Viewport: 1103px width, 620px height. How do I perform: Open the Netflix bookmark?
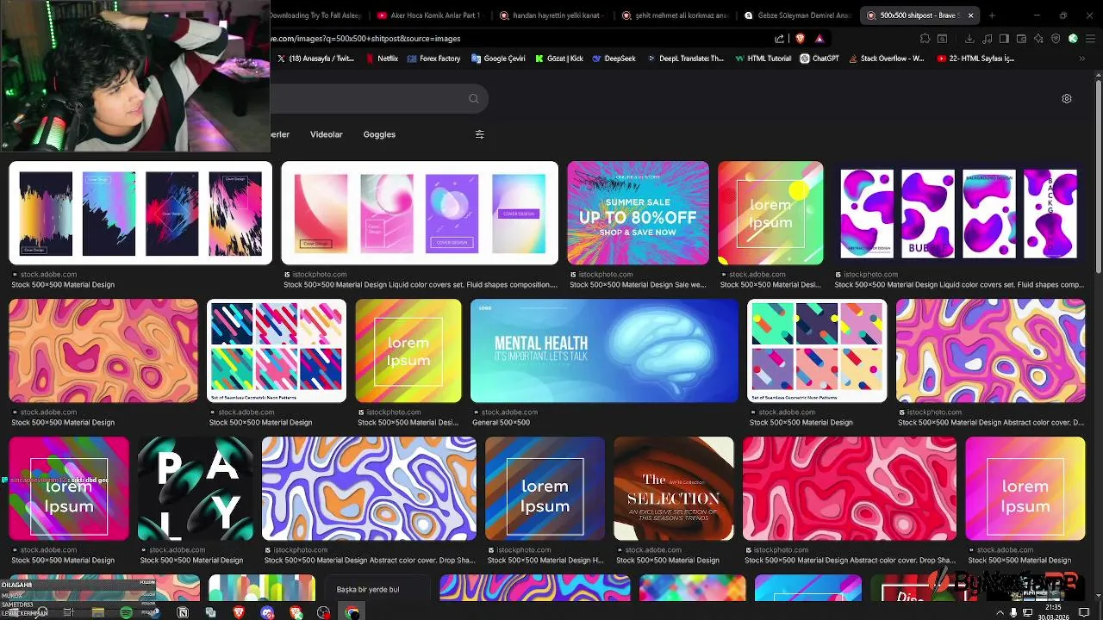[382, 59]
